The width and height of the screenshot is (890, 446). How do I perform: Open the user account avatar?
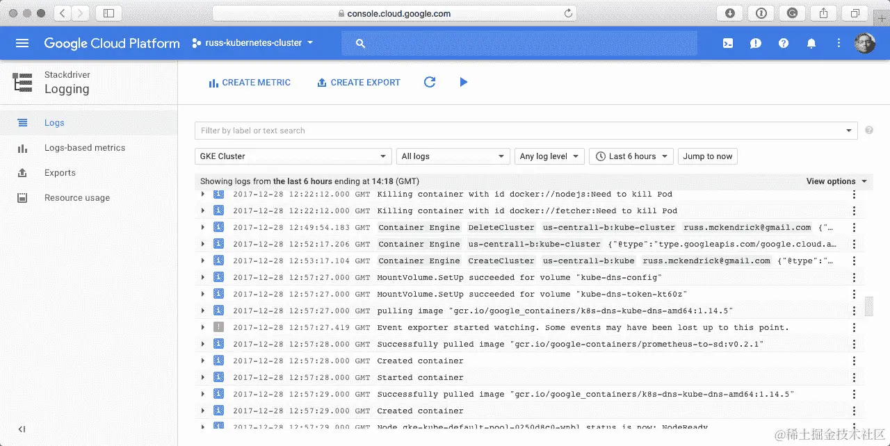865,43
